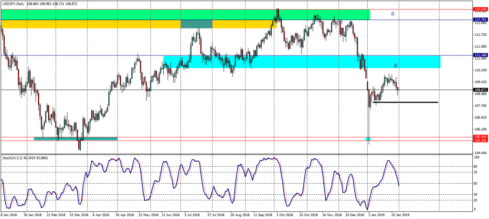The image size is (489, 219).
Task: Select the navy 111.268 price label
Action: (480, 55)
